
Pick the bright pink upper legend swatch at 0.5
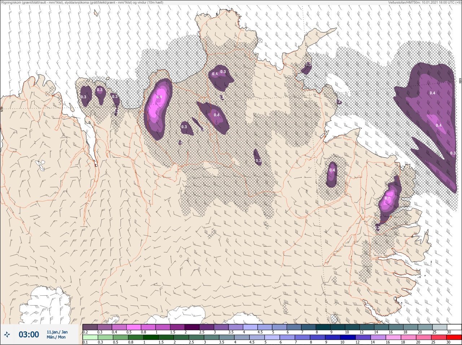(x=134, y=327)
